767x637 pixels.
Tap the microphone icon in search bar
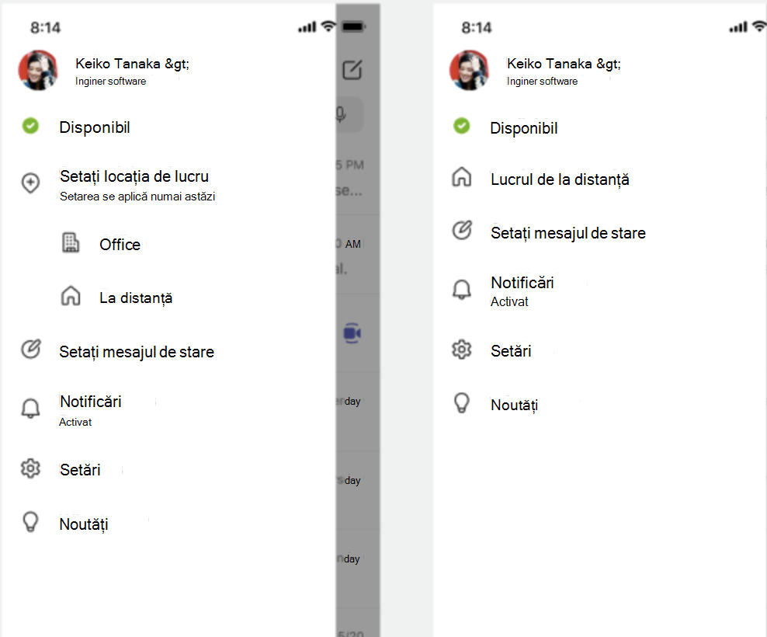point(341,114)
